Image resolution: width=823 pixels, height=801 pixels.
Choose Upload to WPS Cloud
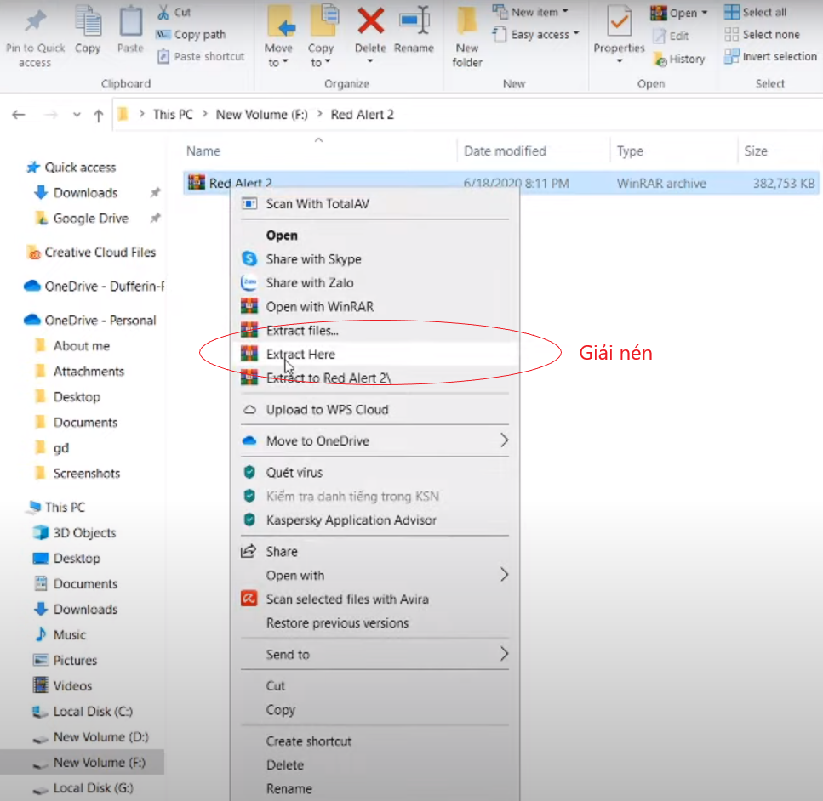click(374, 409)
